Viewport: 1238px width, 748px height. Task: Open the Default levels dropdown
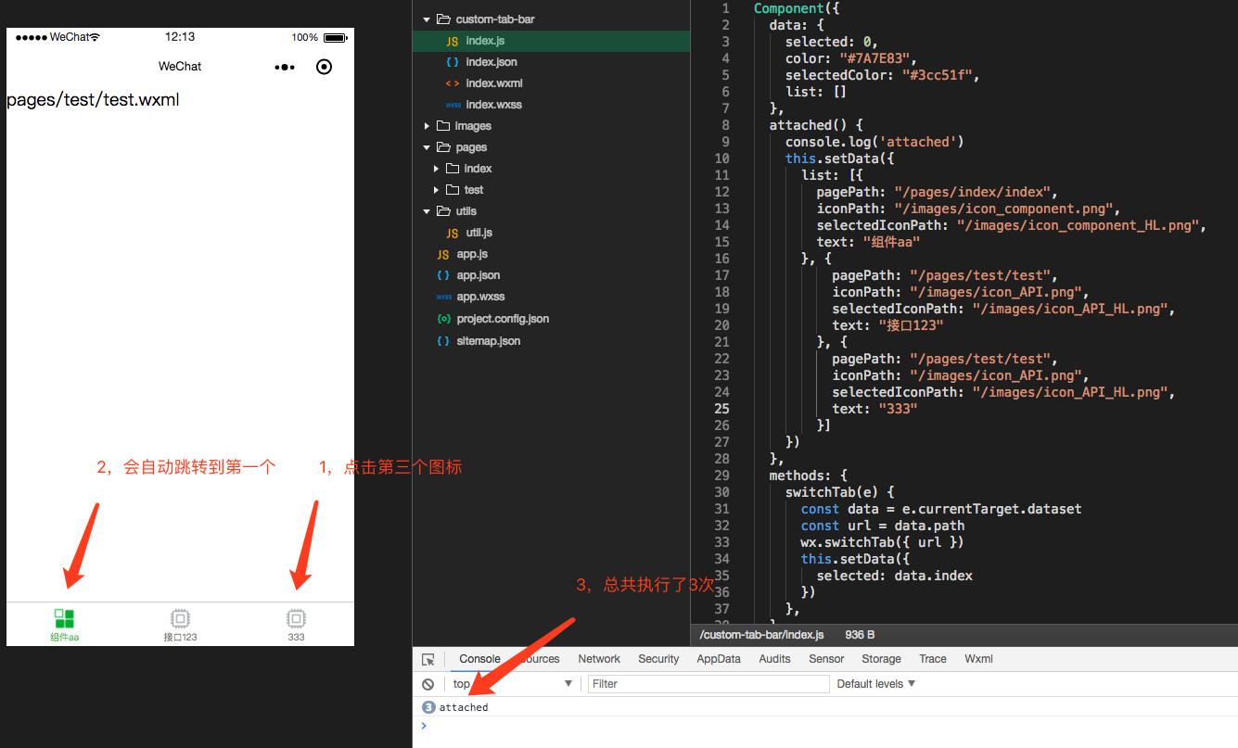click(876, 684)
